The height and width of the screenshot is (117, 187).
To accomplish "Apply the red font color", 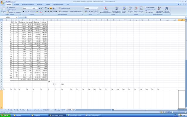I will click(41, 11).
